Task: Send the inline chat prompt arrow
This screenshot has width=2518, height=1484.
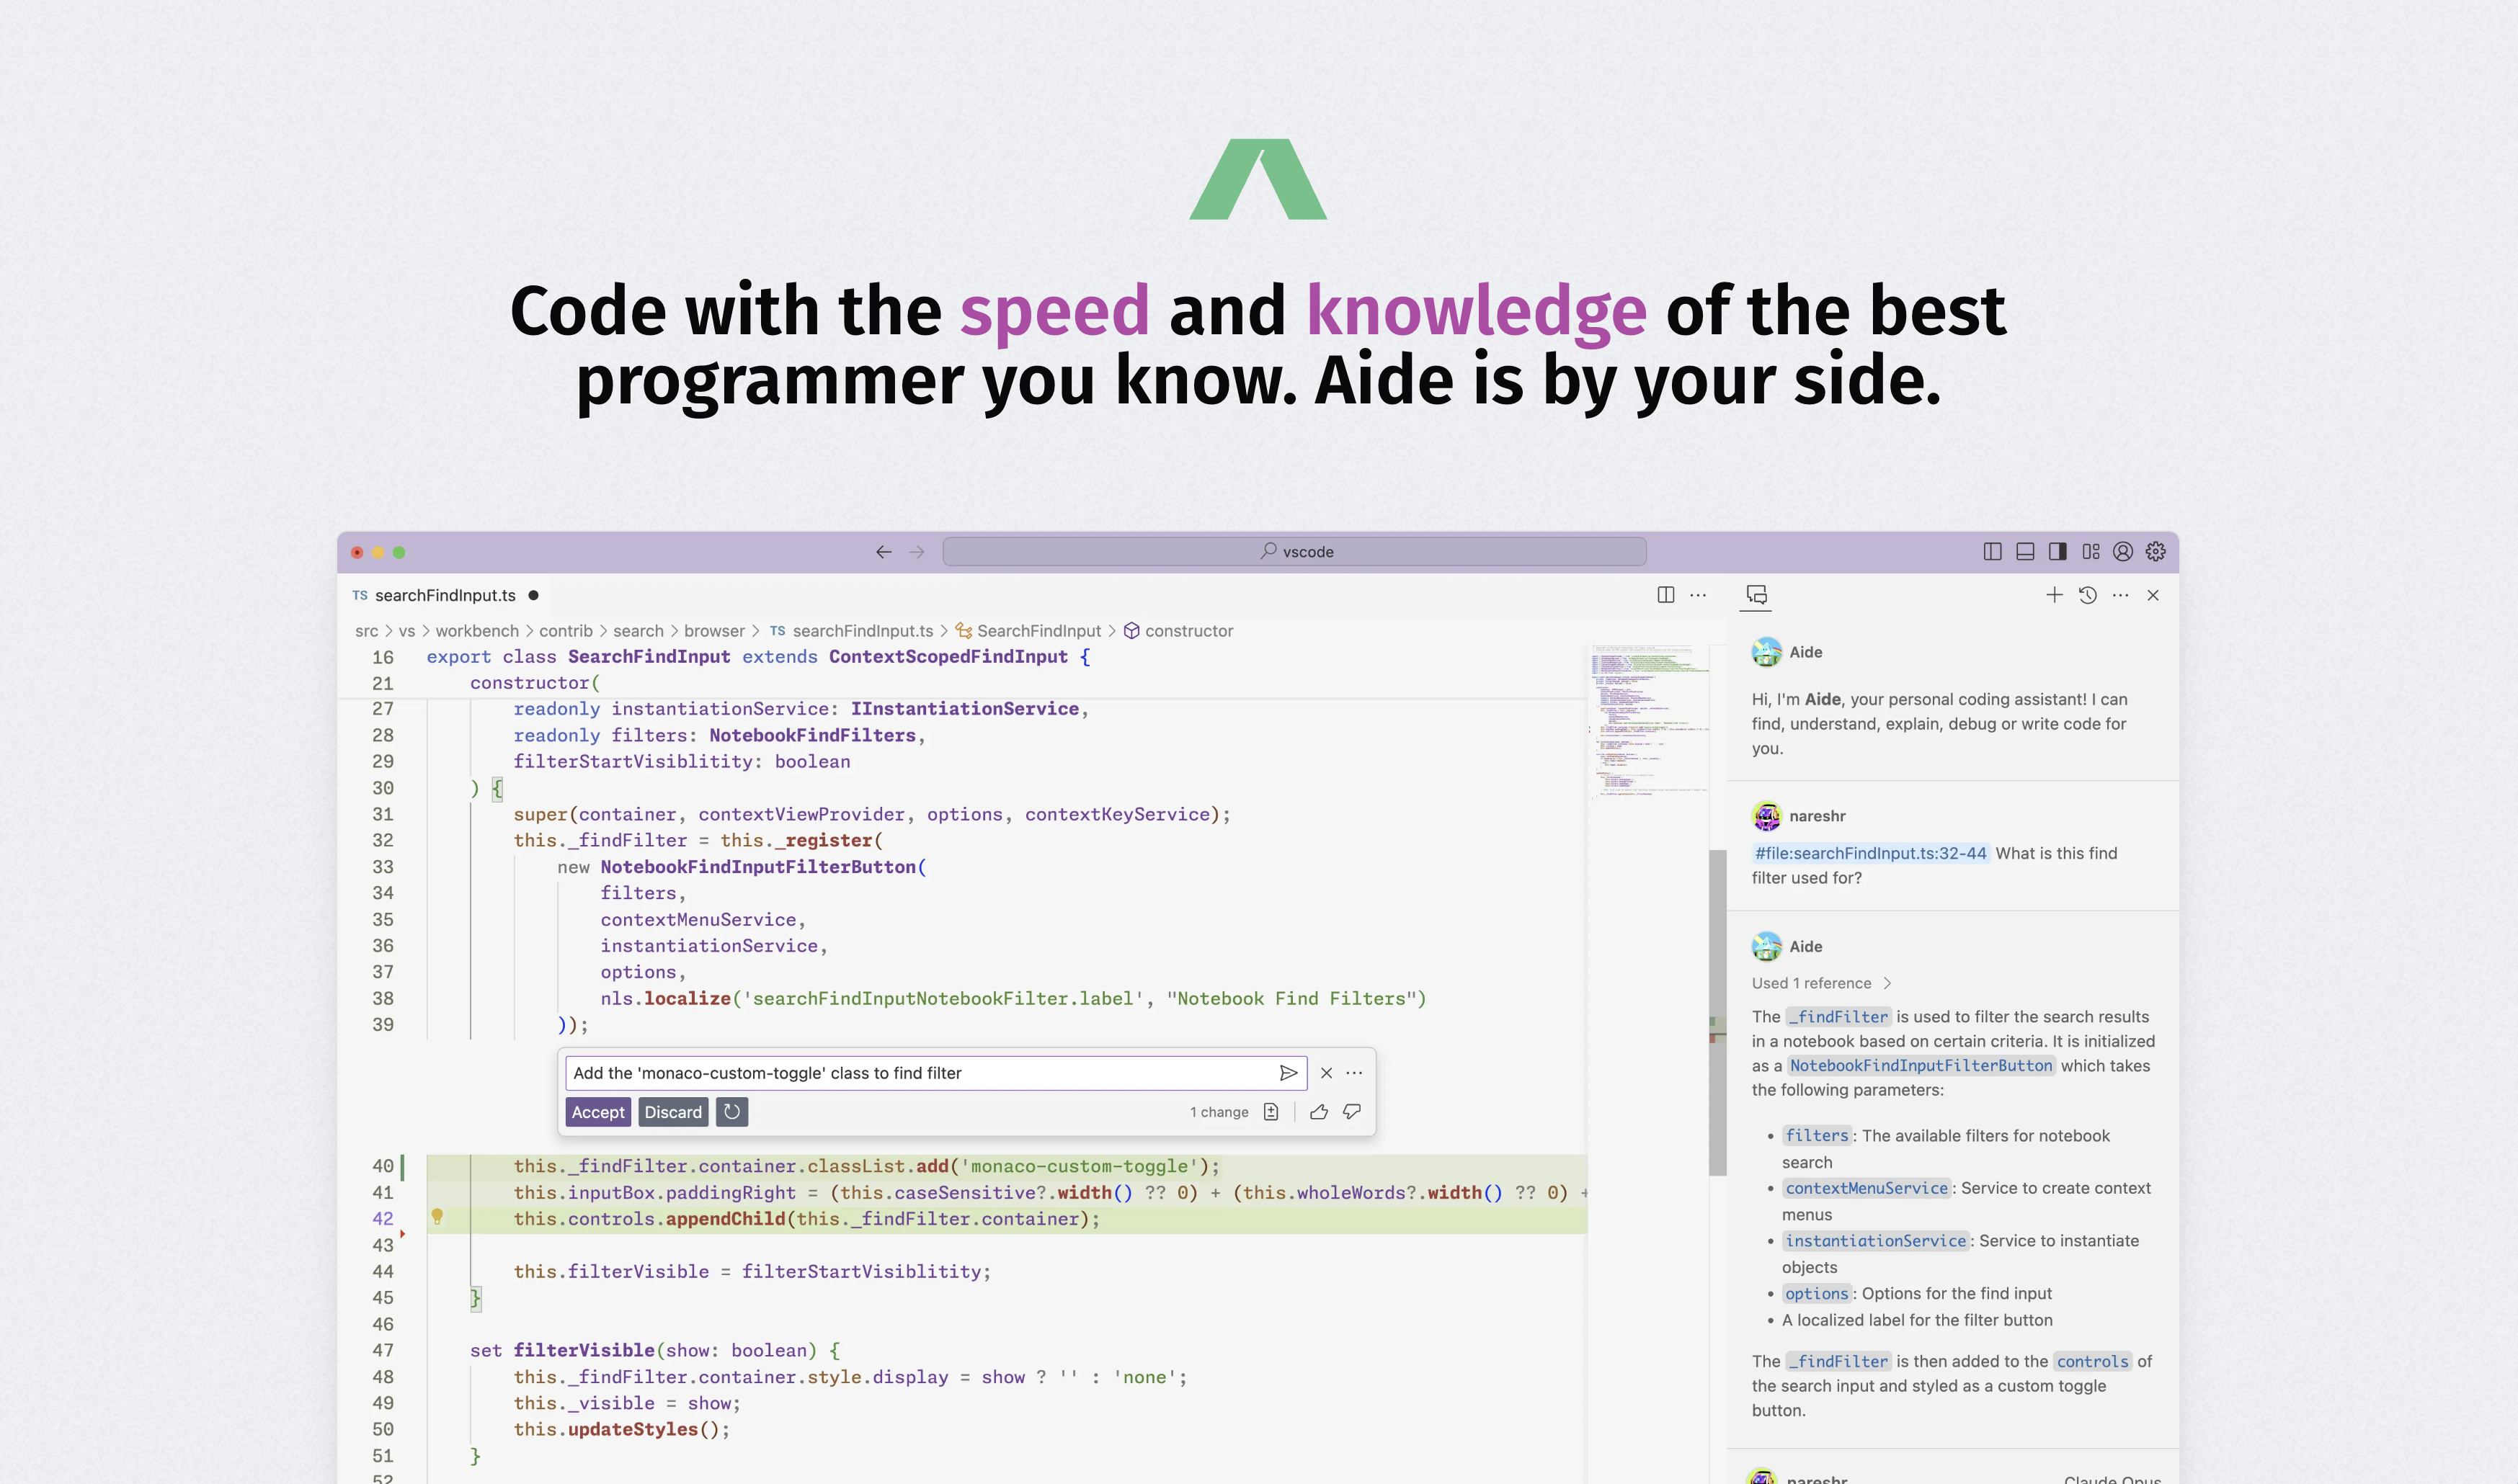Action: coord(1289,1073)
